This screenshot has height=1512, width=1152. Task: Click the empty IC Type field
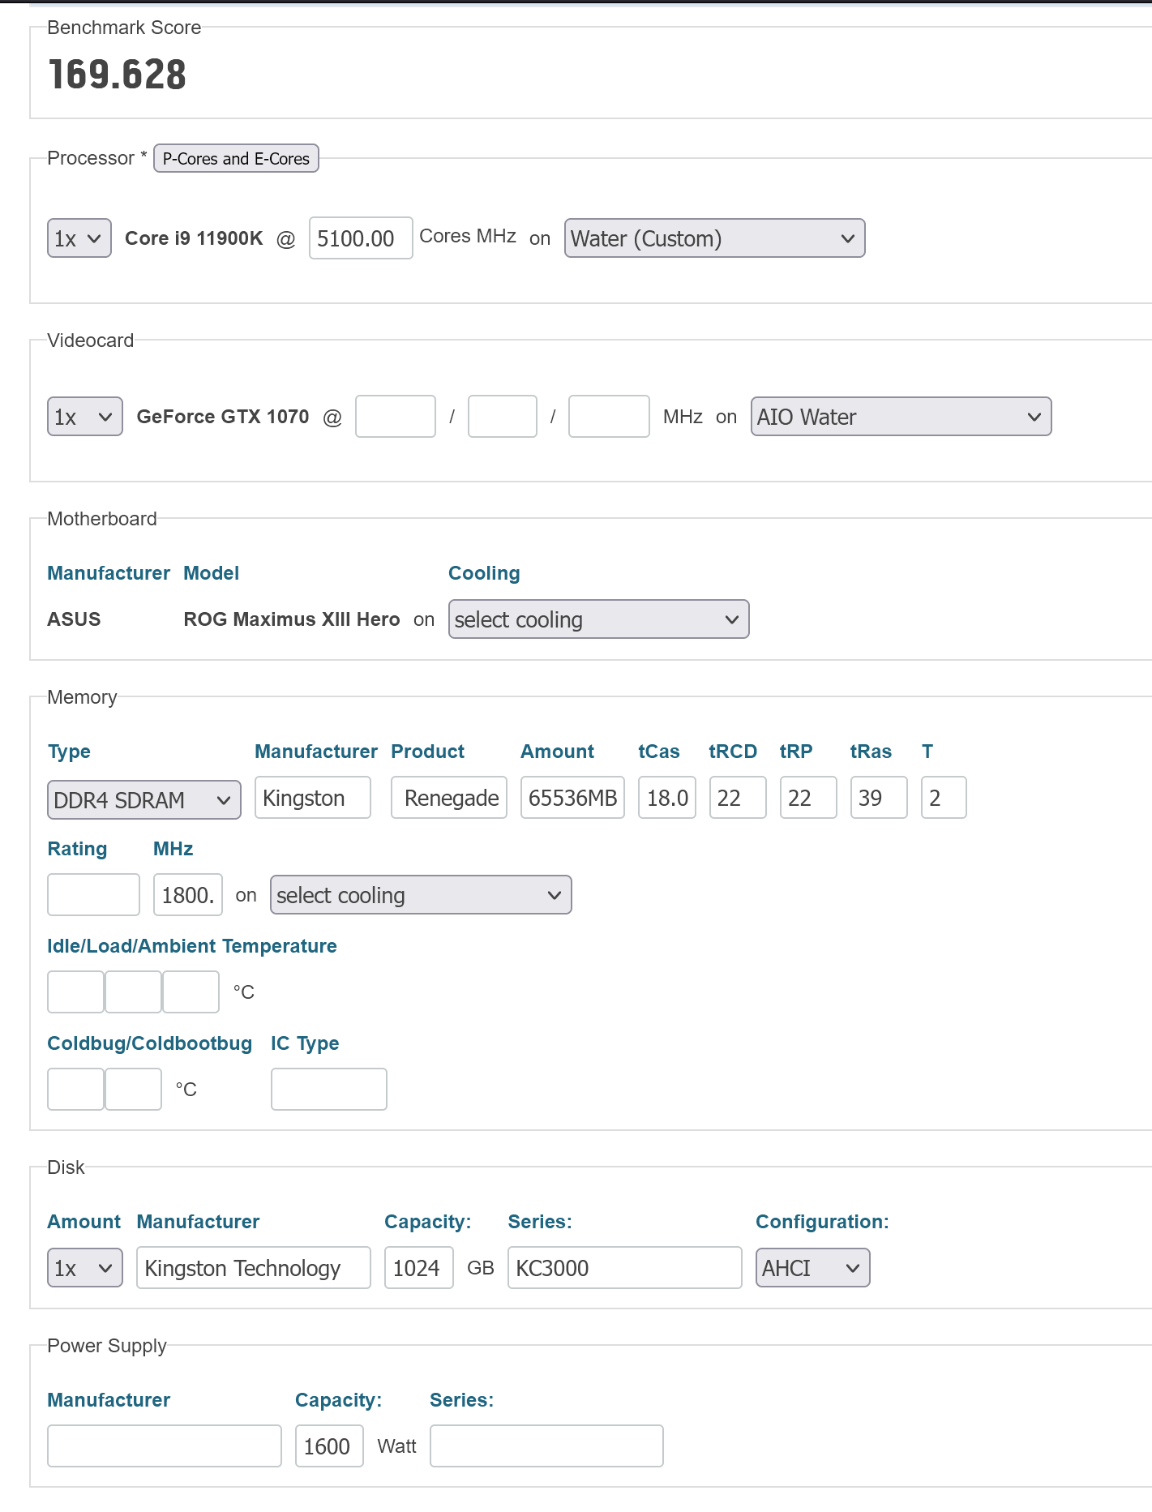point(328,1089)
